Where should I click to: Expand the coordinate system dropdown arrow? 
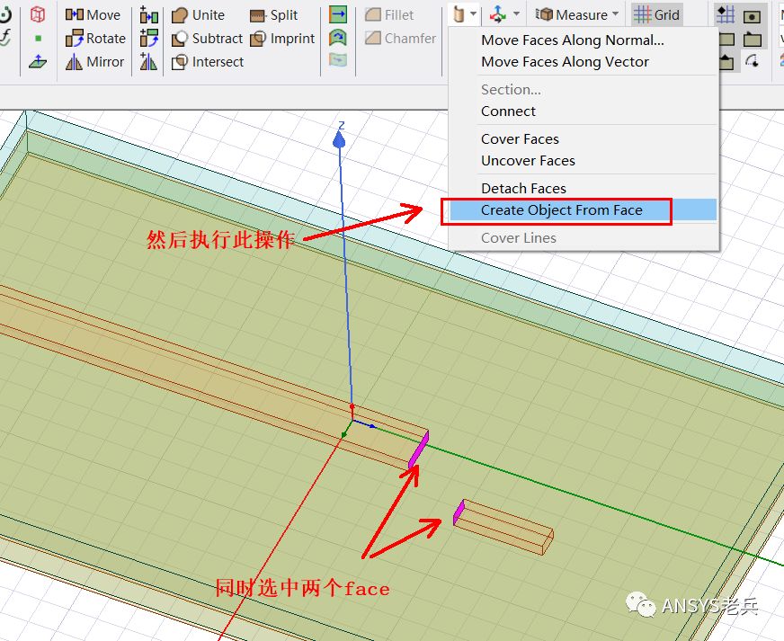point(516,14)
